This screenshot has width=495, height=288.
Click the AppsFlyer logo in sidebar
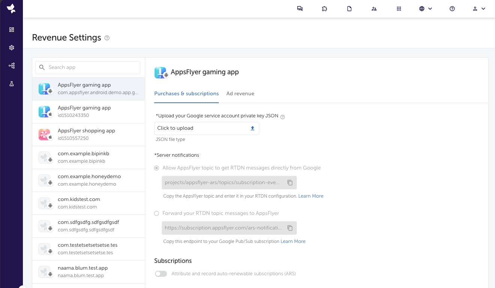click(x=11, y=9)
